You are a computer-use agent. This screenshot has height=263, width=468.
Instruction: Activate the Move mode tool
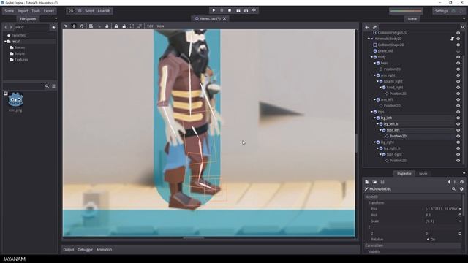[x=74, y=26]
